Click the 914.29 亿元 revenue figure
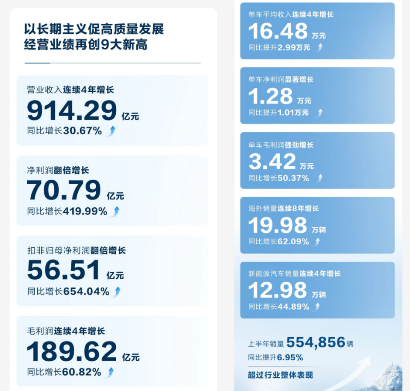This screenshot has height=391, width=410. click(83, 111)
